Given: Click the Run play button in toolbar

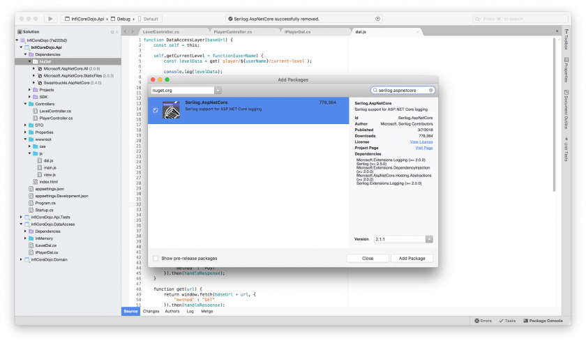Looking at the screenshot, I should (50, 19).
